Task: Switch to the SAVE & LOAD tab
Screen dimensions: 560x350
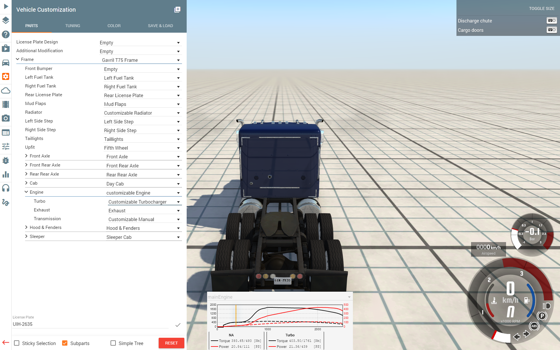Action: [160, 26]
